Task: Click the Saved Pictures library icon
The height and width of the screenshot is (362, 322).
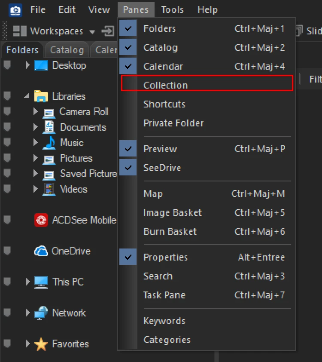Action: 49,175
